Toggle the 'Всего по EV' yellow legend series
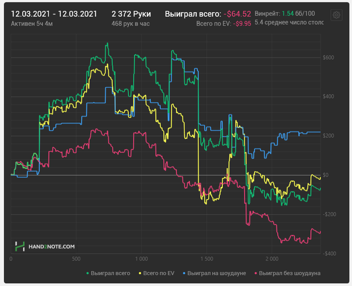This screenshot has width=352, height=286. click(x=156, y=273)
